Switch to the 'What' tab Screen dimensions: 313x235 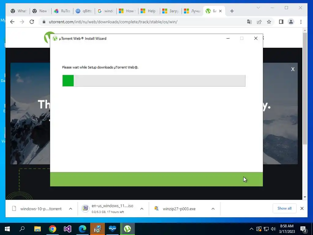(19, 11)
